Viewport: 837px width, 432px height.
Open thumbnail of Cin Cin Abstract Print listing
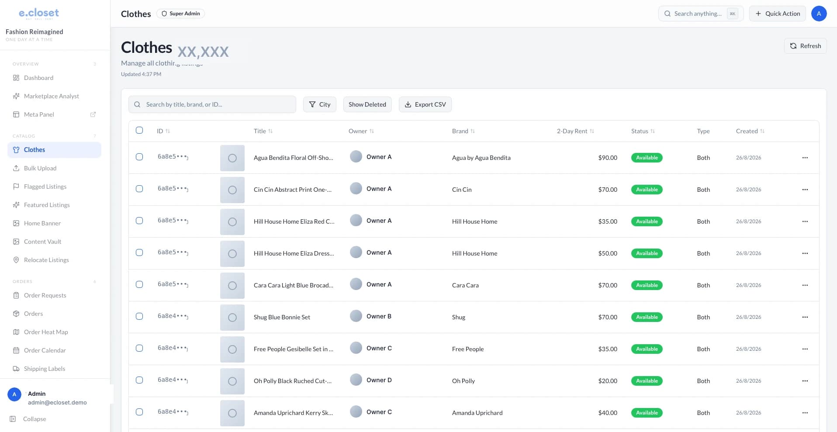232,190
